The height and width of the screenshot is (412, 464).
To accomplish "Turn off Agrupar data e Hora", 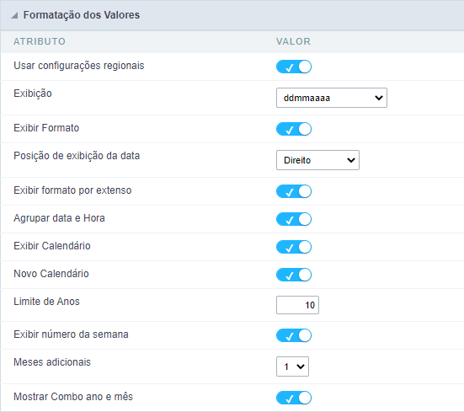I will pos(294,219).
